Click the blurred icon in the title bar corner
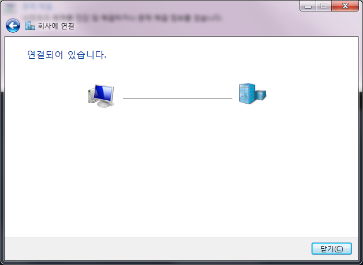Image resolution: width=363 pixels, height=265 pixels. click(10, 7)
